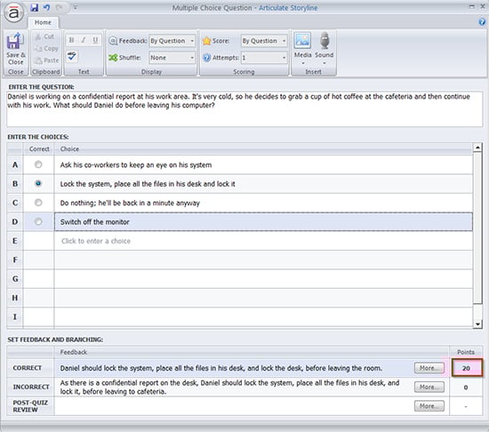Toggle italic formatting
This screenshot has height=432, width=489.
tap(84, 40)
